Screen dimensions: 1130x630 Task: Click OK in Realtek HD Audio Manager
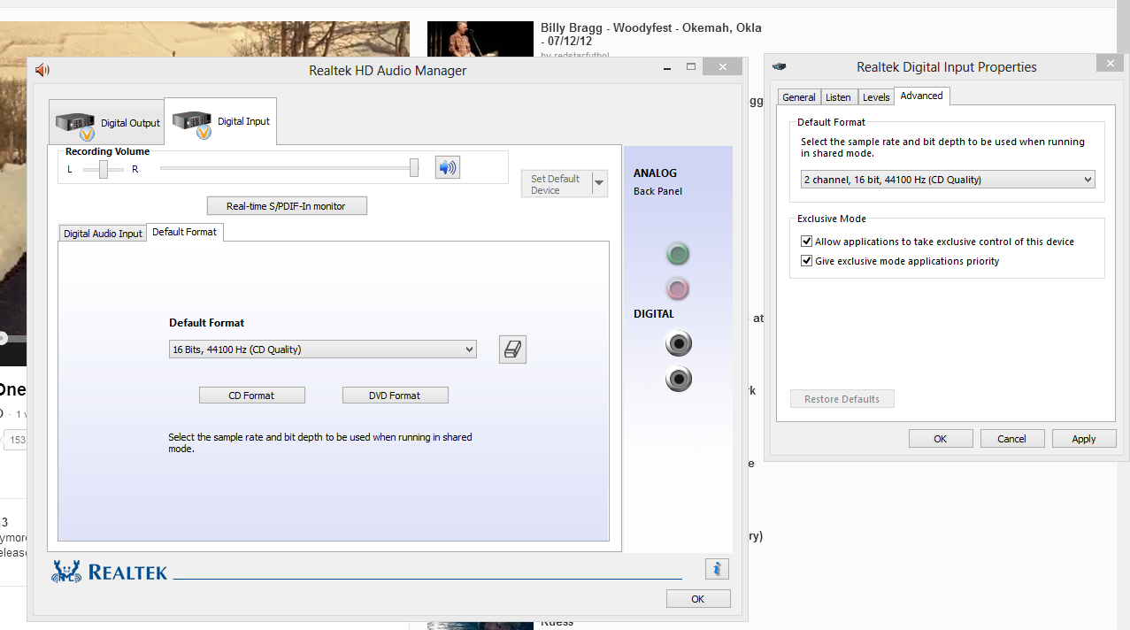click(x=698, y=599)
